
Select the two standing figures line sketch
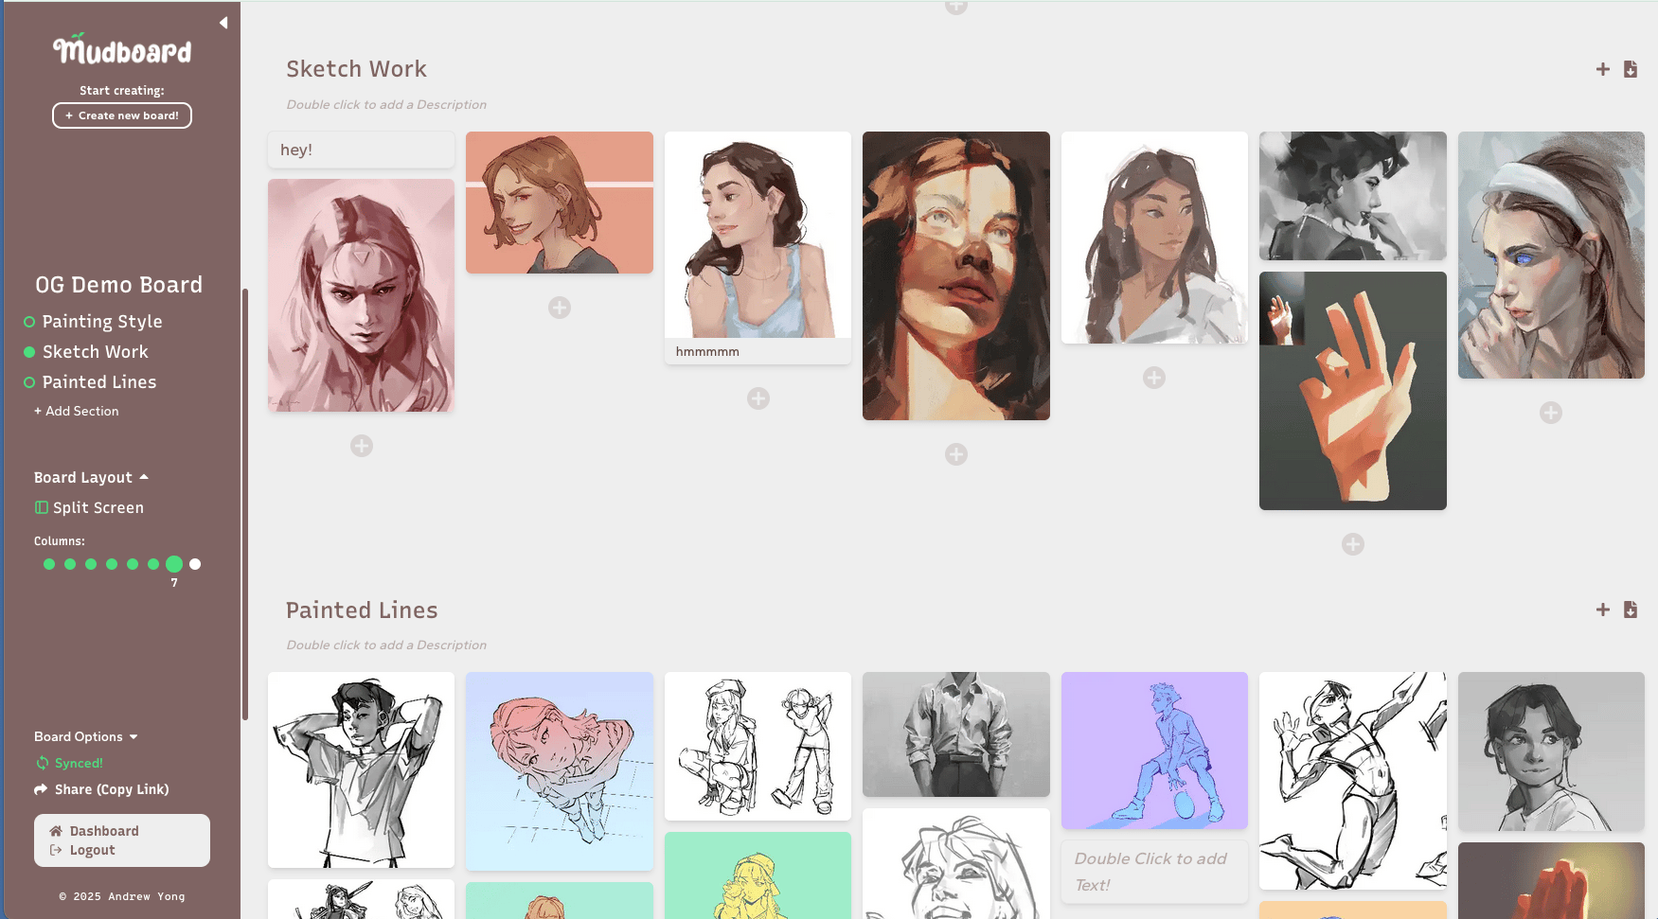click(758, 746)
